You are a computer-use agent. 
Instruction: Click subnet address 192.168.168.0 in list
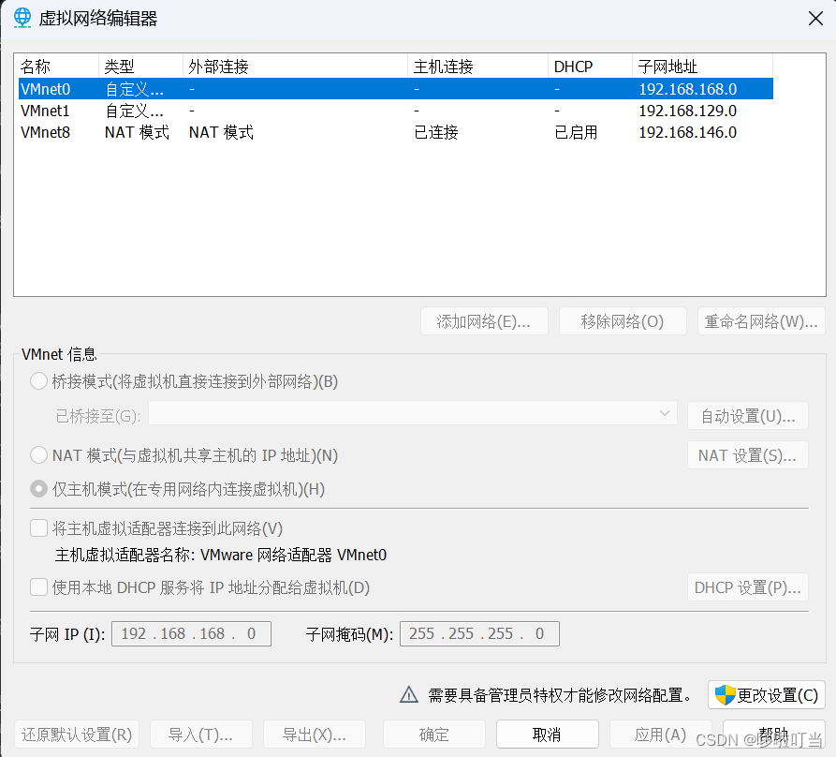[688, 89]
